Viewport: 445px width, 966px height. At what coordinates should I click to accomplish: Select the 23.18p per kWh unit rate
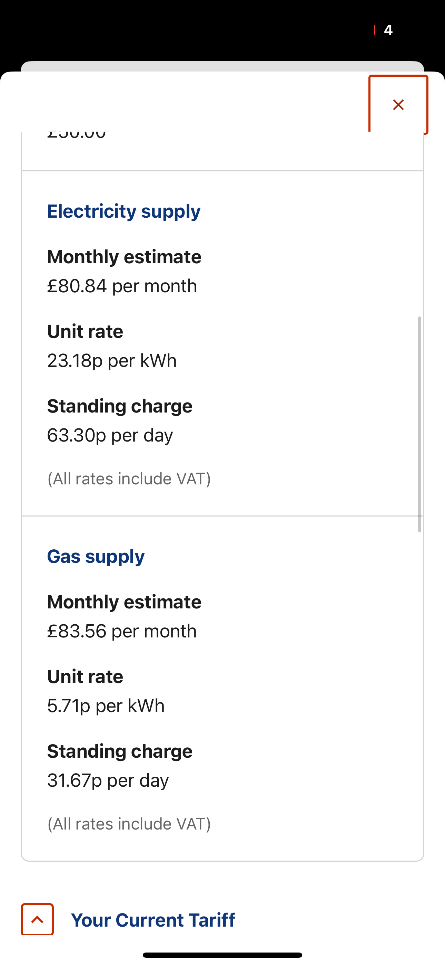click(x=112, y=361)
